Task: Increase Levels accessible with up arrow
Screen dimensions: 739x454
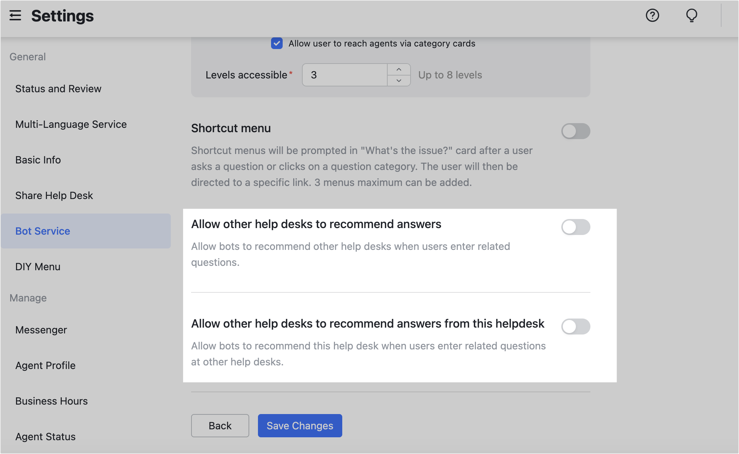Action: tap(399, 69)
